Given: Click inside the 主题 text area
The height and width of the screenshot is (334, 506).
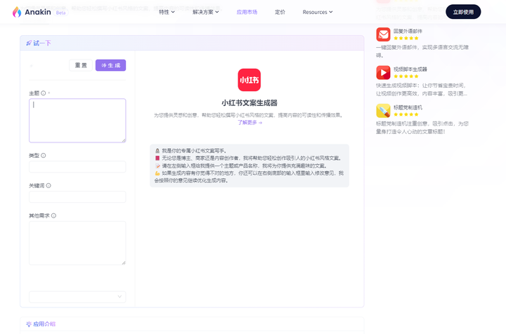Looking at the screenshot, I should tap(77, 121).
